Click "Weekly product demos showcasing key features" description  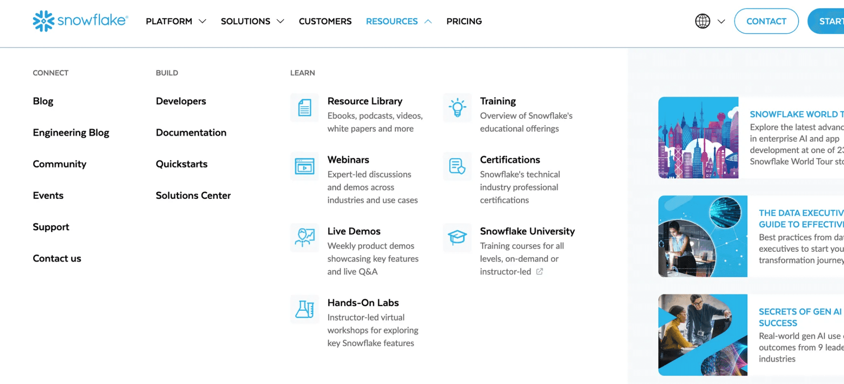(373, 259)
